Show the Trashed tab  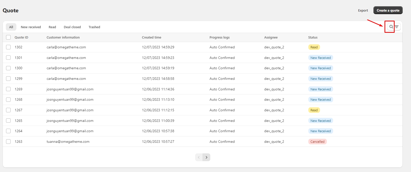pyautogui.click(x=94, y=27)
